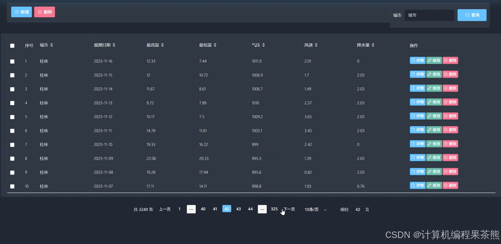Sort by 降水量 column sort arrows
The image size is (501, 244).
pos(373,45)
